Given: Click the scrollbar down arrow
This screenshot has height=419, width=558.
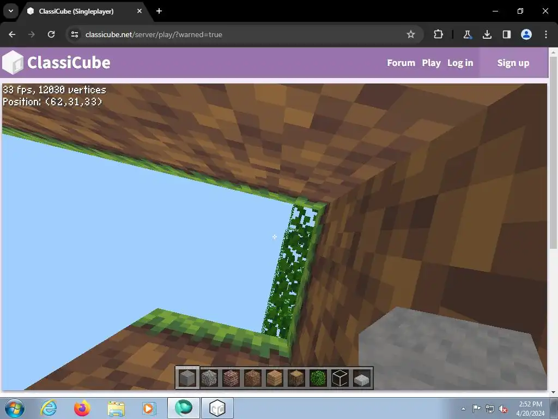Looking at the screenshot, I should pos(553,392).
